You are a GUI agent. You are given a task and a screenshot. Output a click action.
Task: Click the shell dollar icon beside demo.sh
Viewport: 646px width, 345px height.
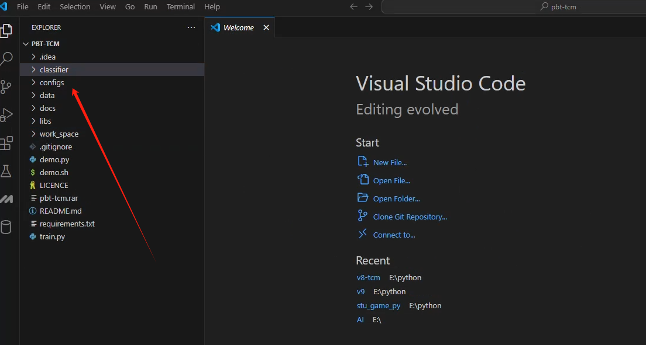point(33,172)
